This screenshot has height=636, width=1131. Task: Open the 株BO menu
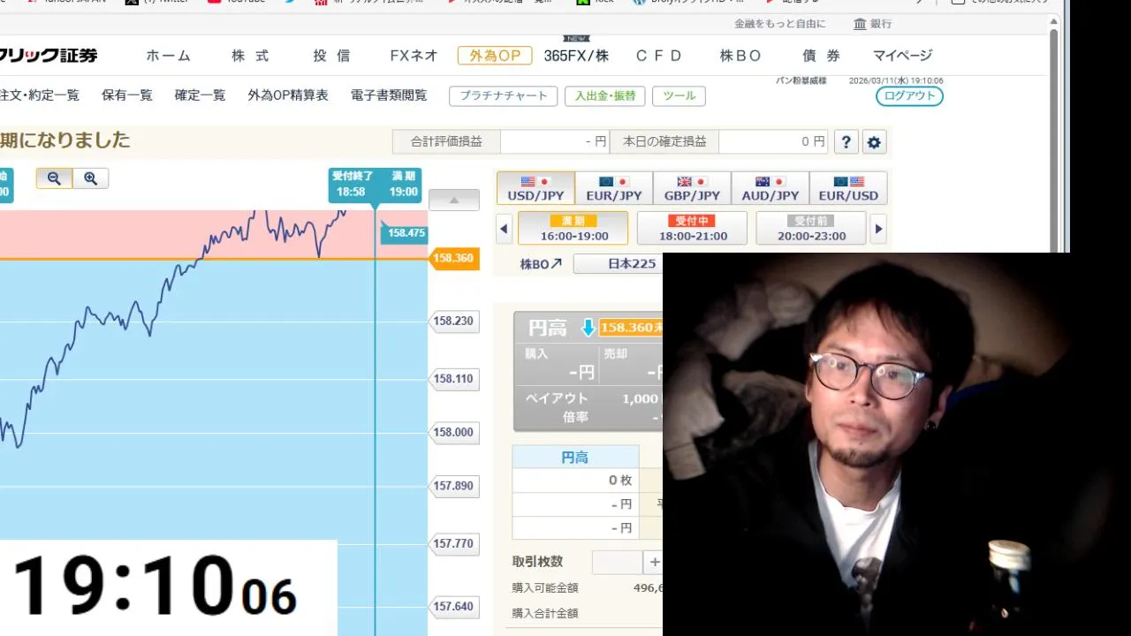(x=740, y=56)
